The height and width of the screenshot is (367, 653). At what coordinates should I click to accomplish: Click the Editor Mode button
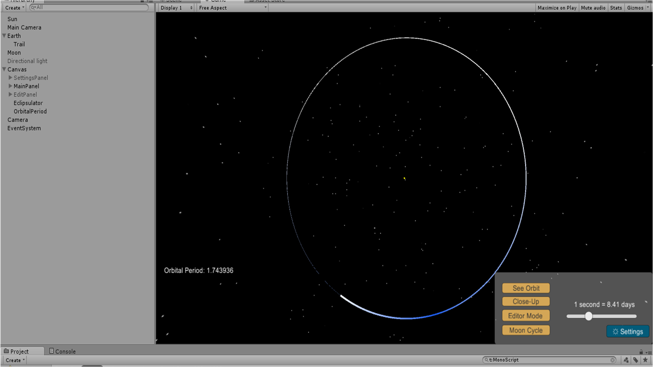click(x=526, y=316)
